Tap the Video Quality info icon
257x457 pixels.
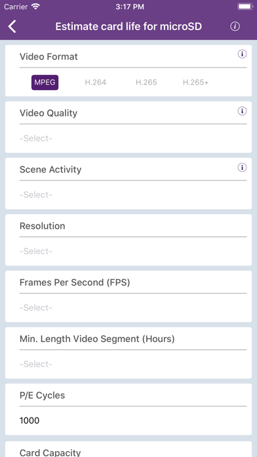(242, 111)
